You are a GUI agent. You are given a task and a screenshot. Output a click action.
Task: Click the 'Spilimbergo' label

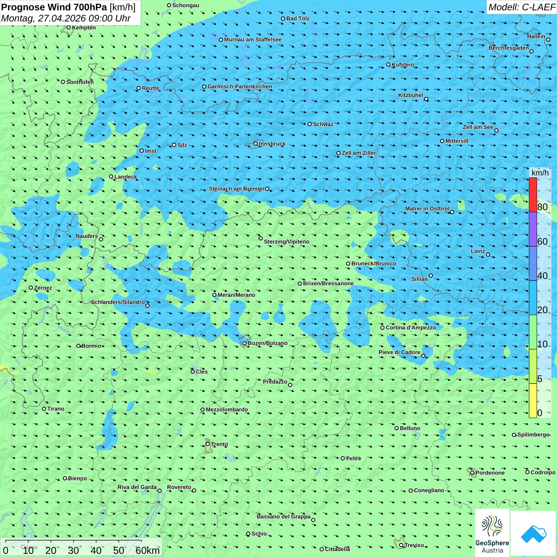coord(533,434)
